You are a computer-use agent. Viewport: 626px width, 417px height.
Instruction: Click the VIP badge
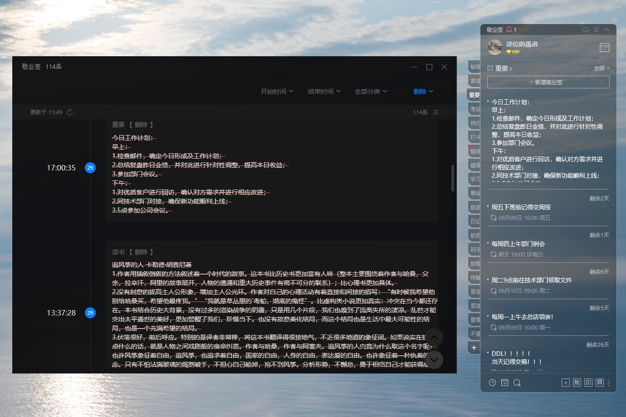point(513,52)
